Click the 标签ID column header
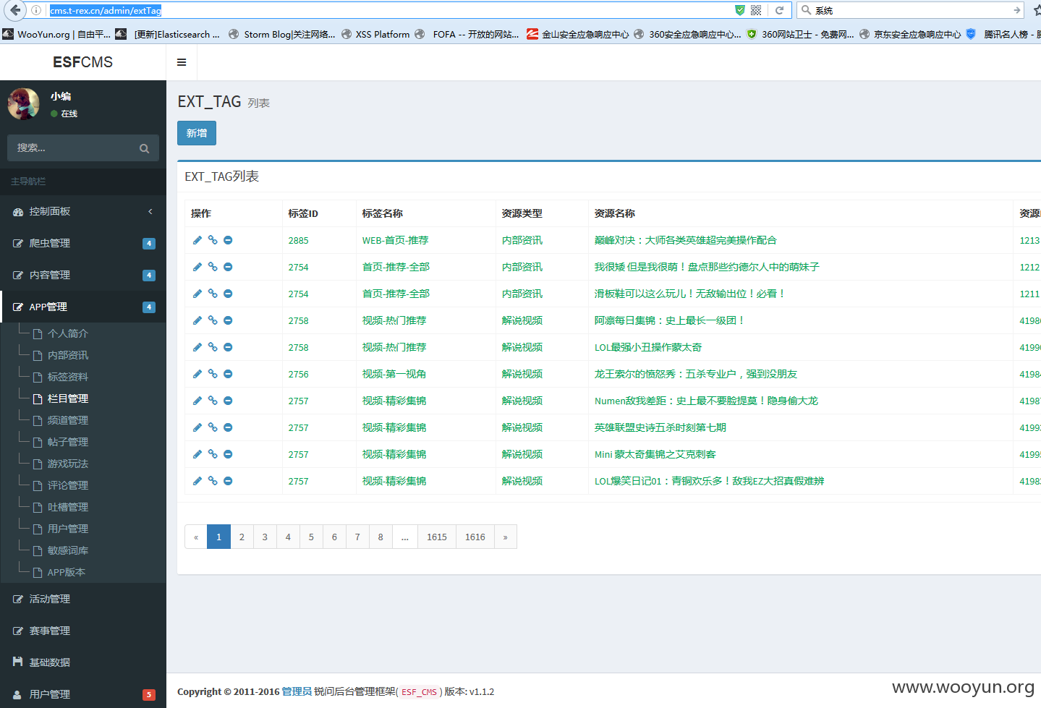Viewport: 1041px width, 708px height. click(303, 213)
